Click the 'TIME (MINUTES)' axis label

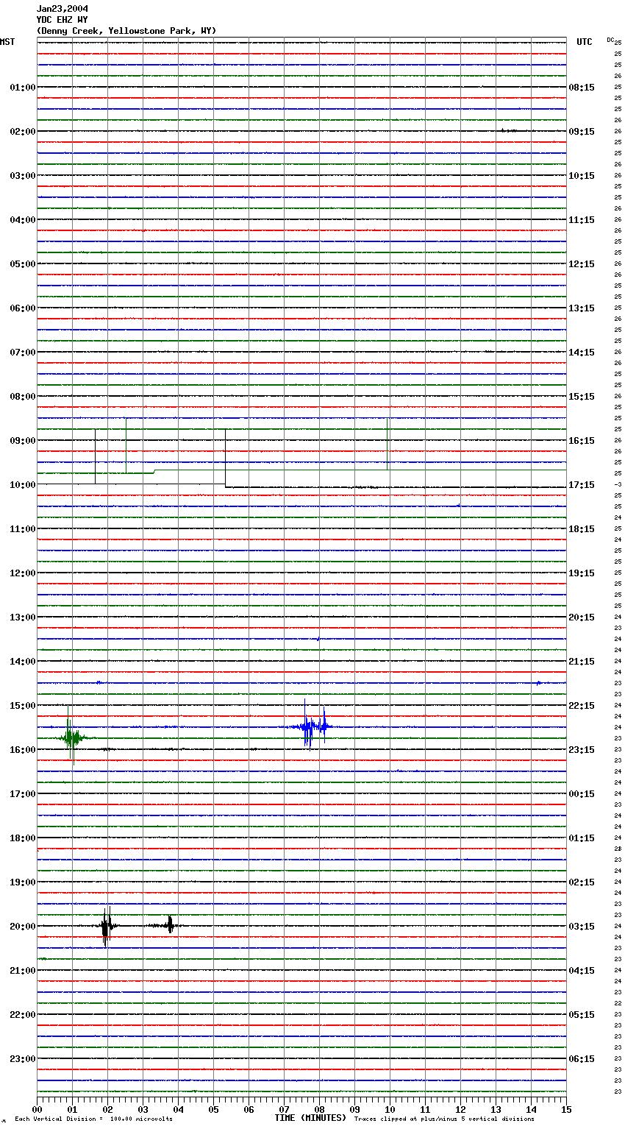(x=310, y=1118)
